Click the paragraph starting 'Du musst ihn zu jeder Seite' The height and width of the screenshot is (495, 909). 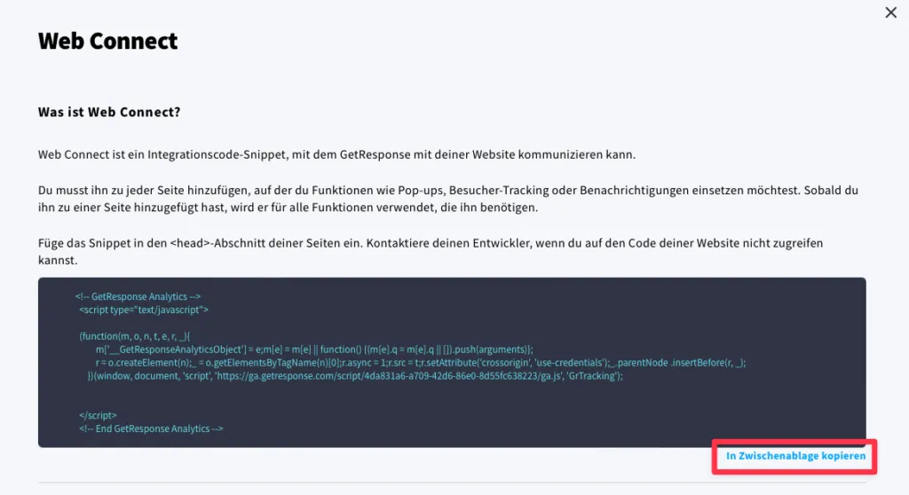[448, 199]
